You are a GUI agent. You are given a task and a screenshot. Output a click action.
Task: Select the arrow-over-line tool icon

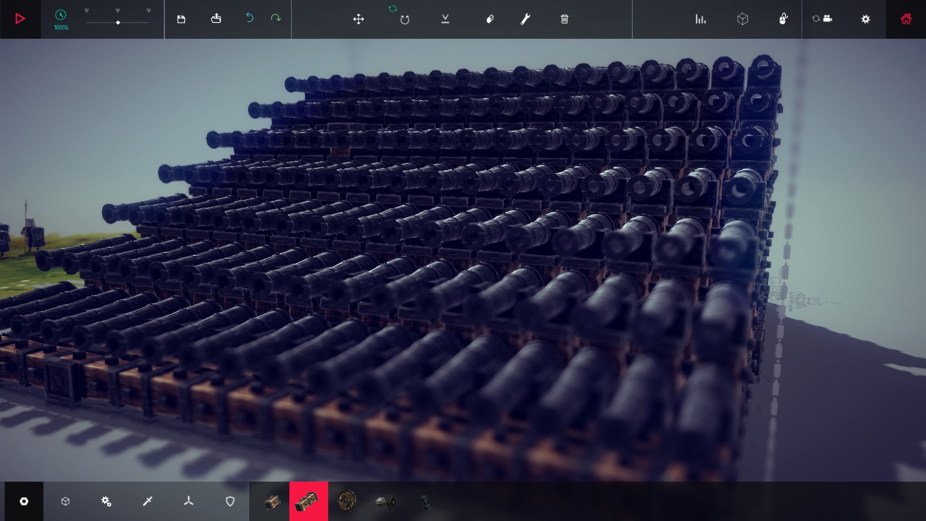click(445, 19)
